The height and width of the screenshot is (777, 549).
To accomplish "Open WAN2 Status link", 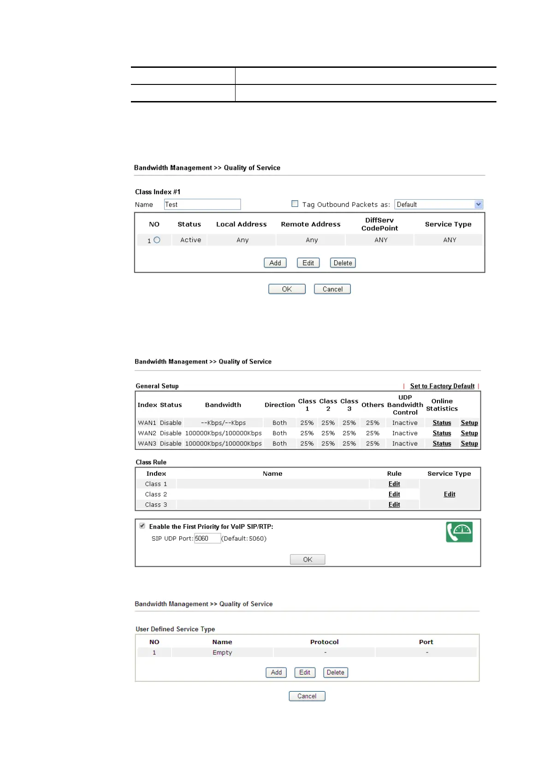I will click(442, 433).
